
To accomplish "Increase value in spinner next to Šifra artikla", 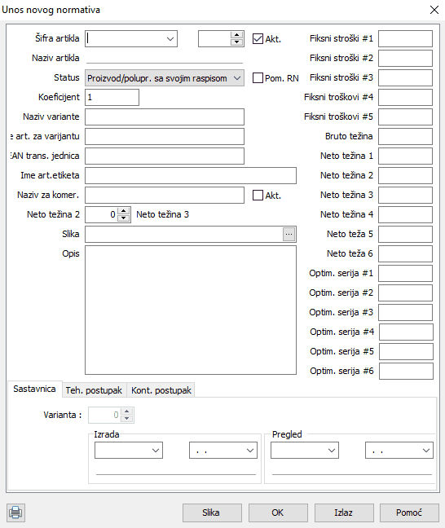I will pyautogui.click(x=237, y=35).
